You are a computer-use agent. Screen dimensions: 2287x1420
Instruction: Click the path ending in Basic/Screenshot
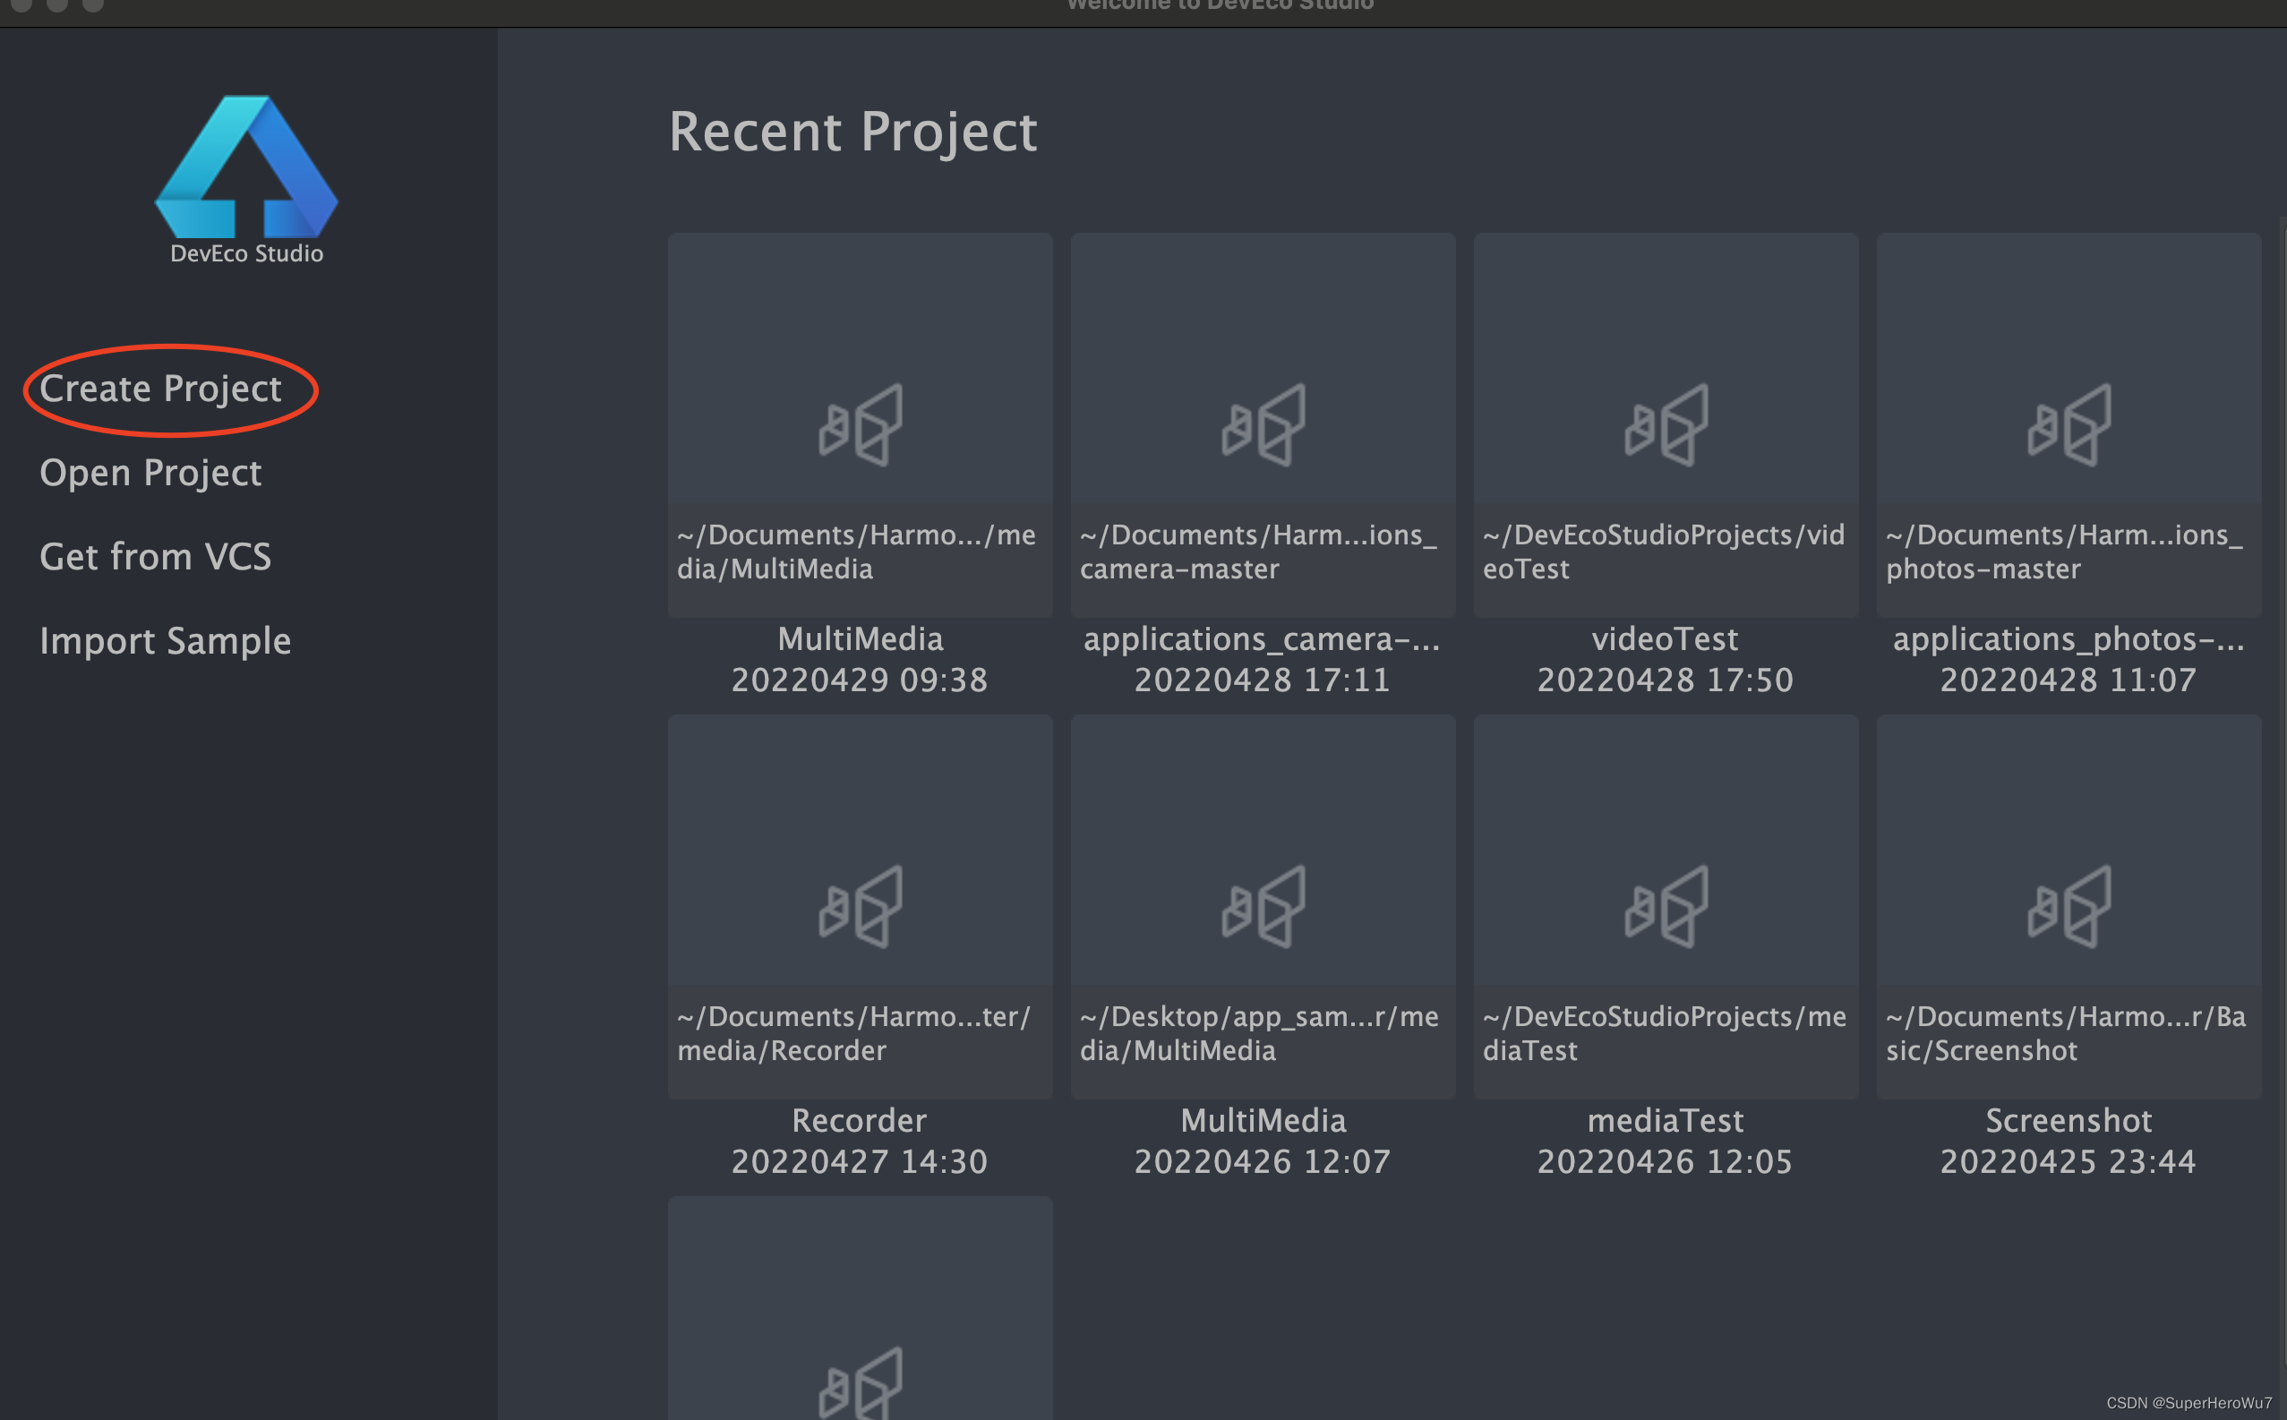click(x=2067, y=1033)
